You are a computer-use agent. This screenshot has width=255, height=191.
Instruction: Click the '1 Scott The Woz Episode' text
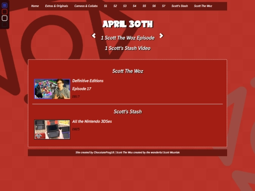pos(127,38)
